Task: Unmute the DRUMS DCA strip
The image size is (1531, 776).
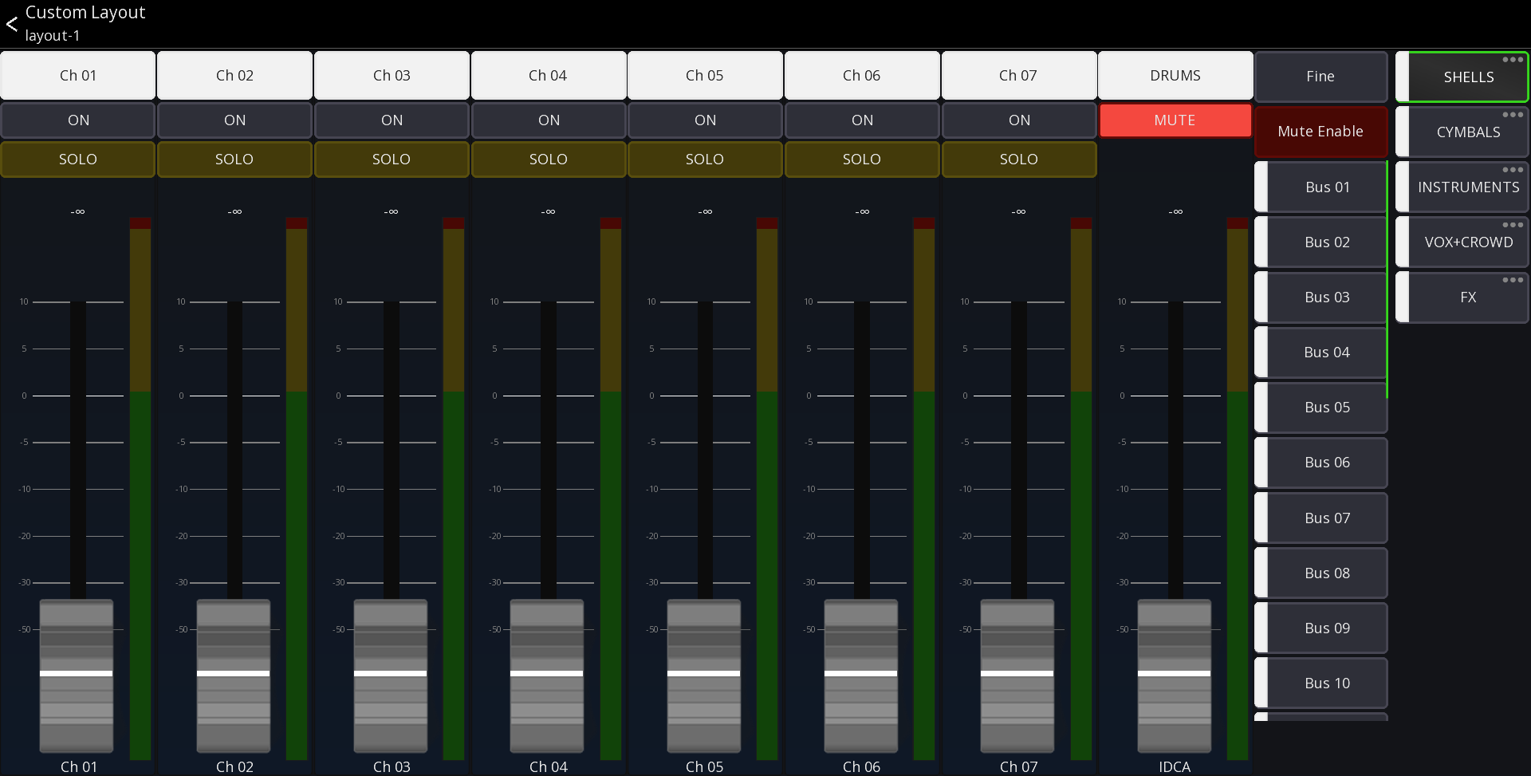Action: coord(1175,120)
